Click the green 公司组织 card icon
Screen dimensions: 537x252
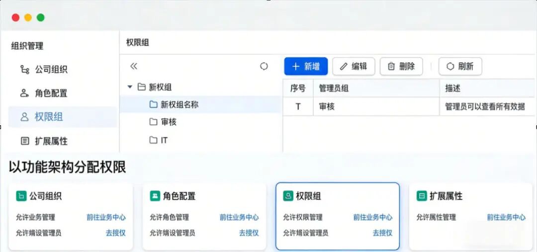[21, 196]
